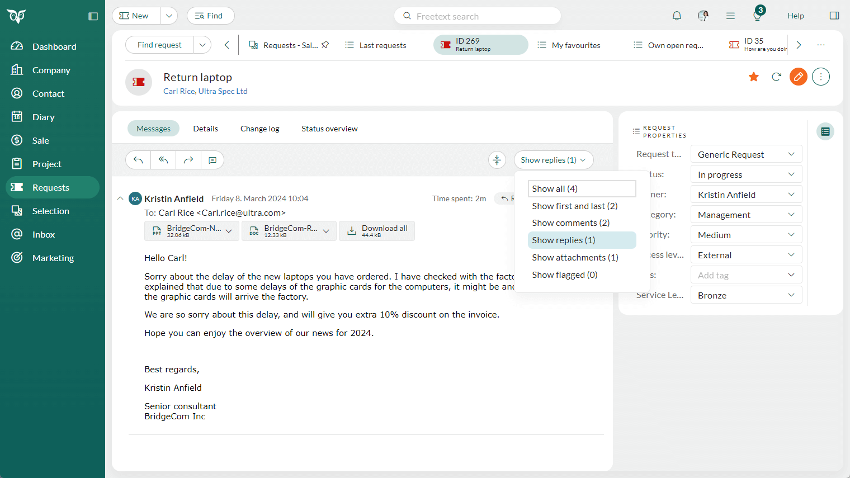Open the edit request pencil icon

(798, 77)
